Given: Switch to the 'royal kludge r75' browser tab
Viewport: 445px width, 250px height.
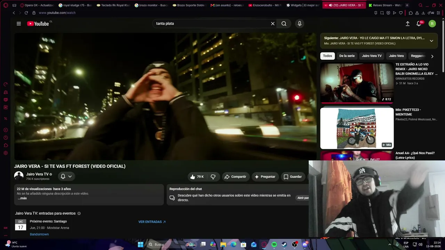Looking at the screenshot, I should coord(75,5).
